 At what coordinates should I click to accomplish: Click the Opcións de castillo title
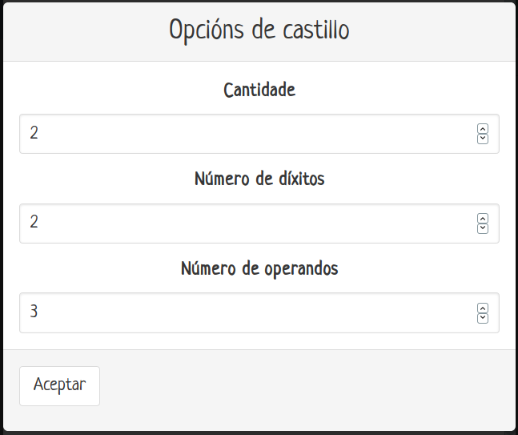(259, 30)
